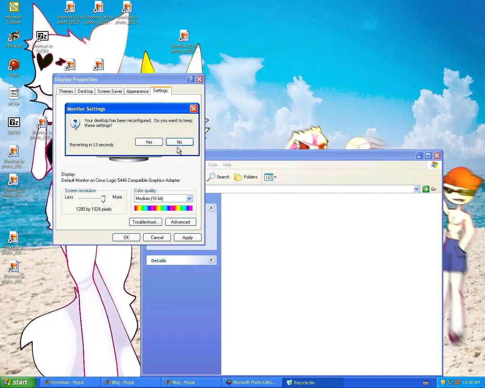Launch MyPal 68 browser shortcut

tap(14, 39)
